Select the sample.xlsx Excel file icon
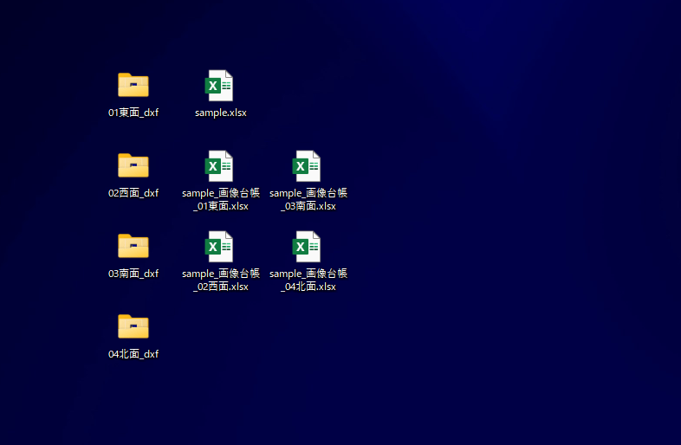Screen dimensions: 681x445 [220, 86]
